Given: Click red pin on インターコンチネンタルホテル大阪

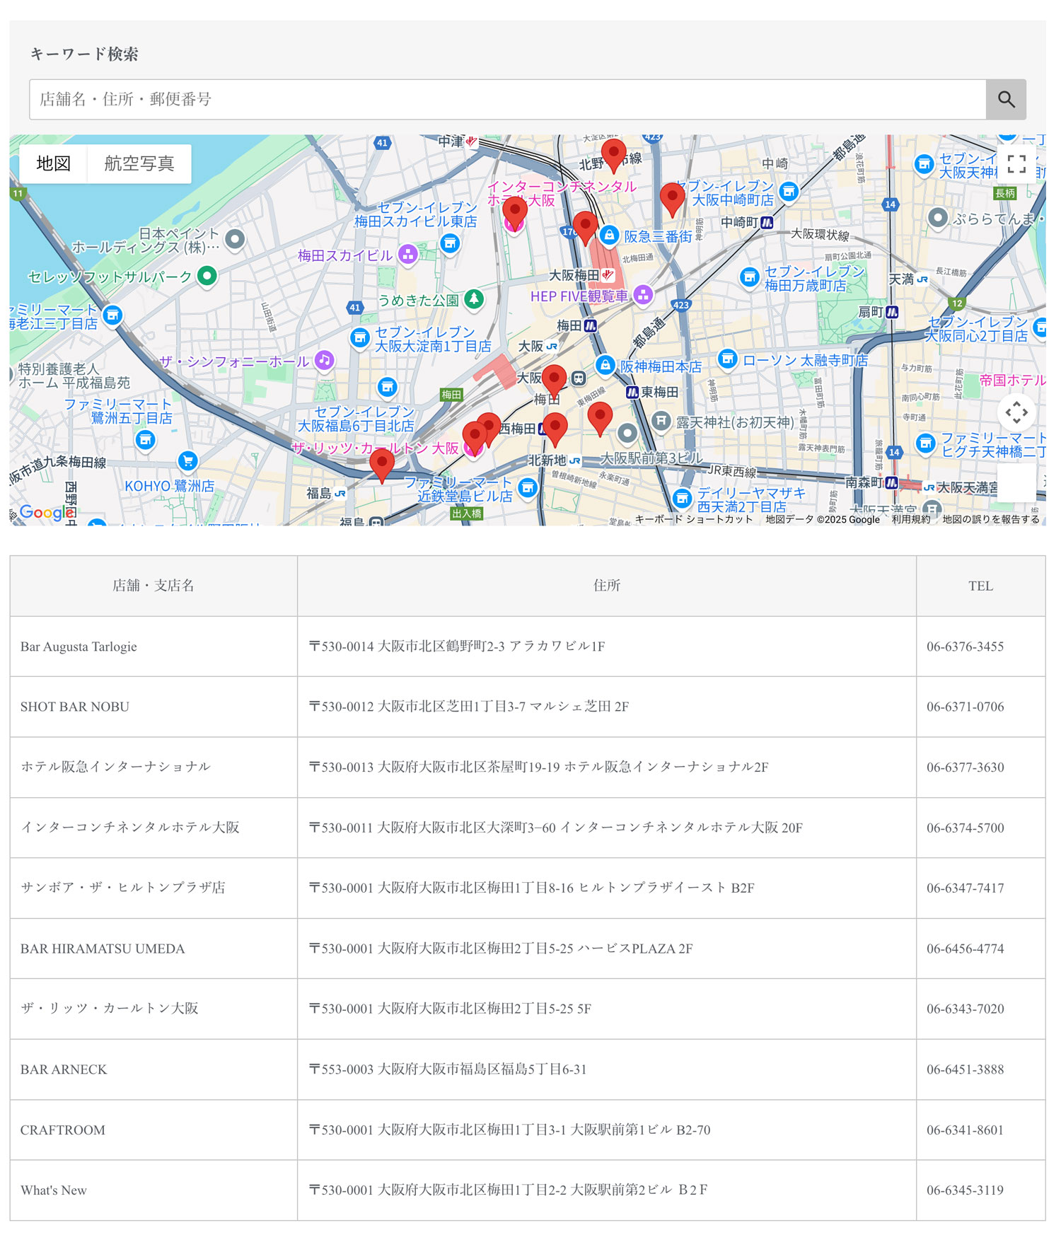Looking at the screenshot, I should tap(514, 214).
